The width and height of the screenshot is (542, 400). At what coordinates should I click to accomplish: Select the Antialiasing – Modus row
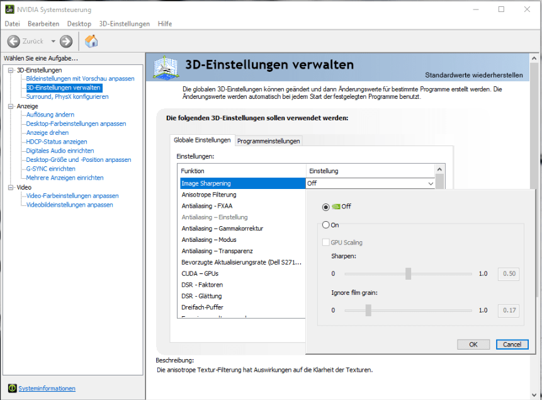242,240
